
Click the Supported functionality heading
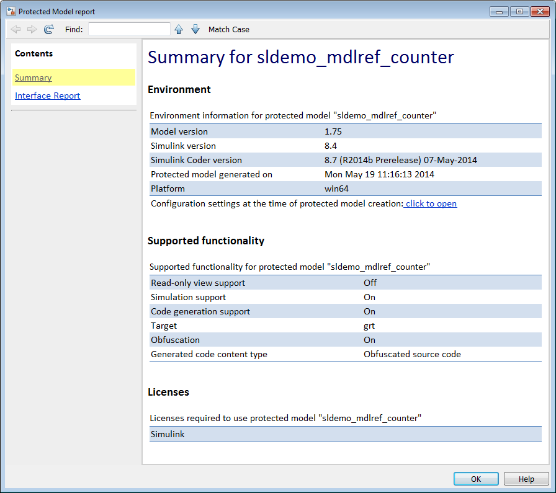[206, 241]
